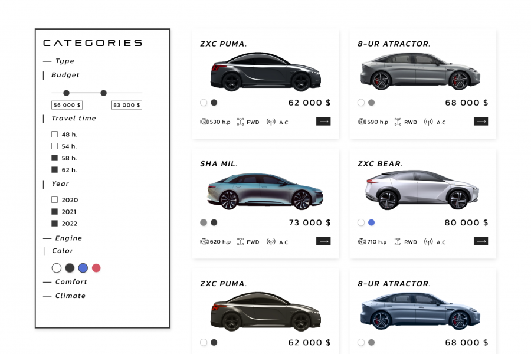The width and height of the screenshot is (531, 354).
Task: Click the arrow button on the SHA Mil card
Action: pyautogui.click(x=323, y=241)
